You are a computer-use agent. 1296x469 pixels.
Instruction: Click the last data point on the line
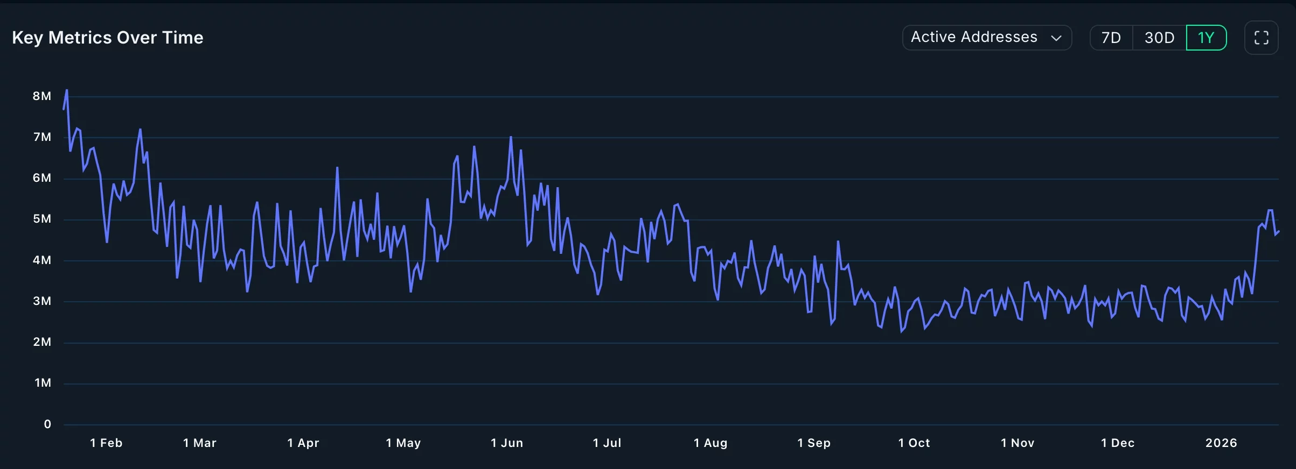coord(1278,231)
